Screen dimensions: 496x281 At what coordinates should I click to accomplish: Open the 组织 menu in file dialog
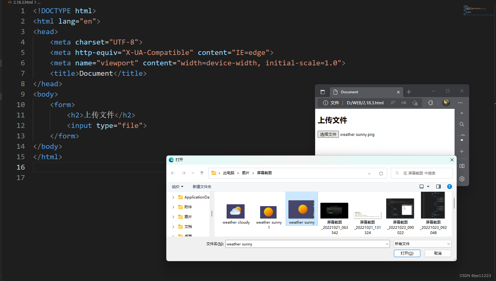[x=177, y=187]
